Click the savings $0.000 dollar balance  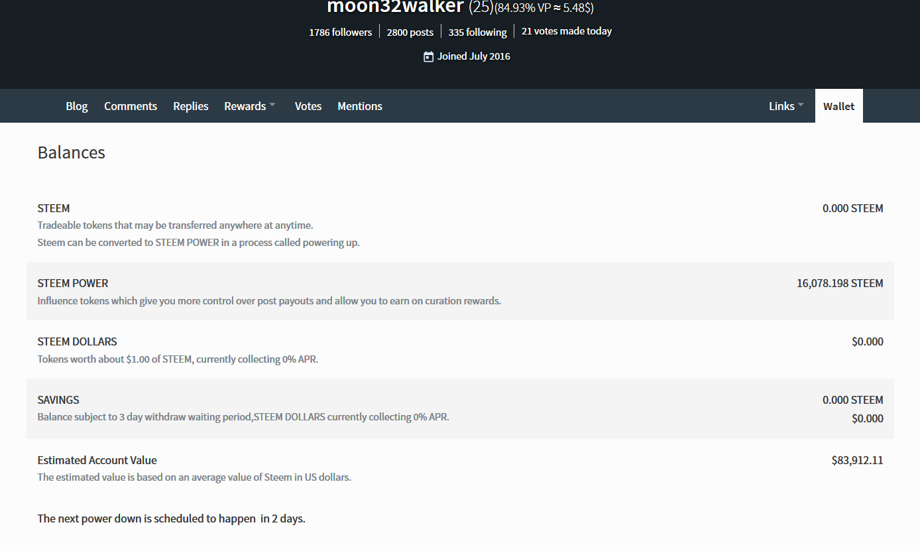(x=868, y=418)
